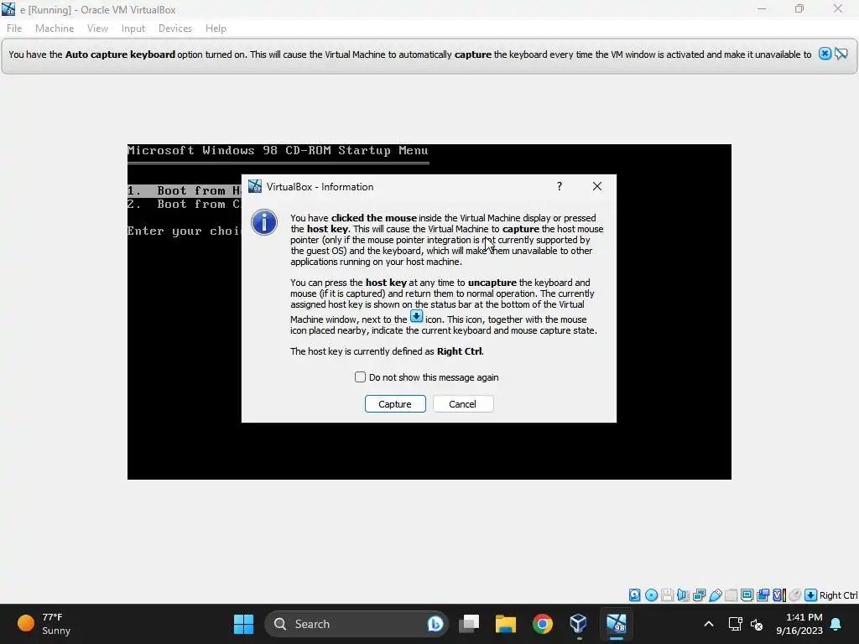Select boot option 1 in guest screen
This screenshot has height=644, width=859.
(x=185, y=190)
